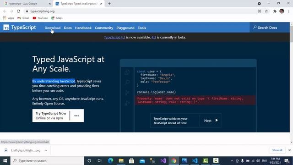Open the Photos app from taskbar
This screenshot has width=293, height=165.
tap(184, 161)
